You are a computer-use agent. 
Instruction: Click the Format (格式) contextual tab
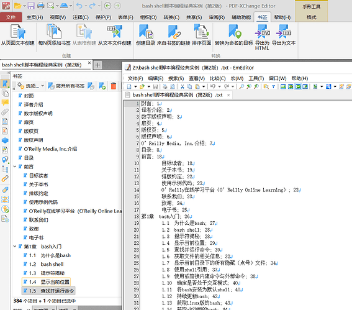[x=312, y=17]
